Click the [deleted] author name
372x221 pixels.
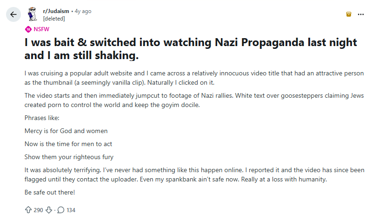coord(54,19)
